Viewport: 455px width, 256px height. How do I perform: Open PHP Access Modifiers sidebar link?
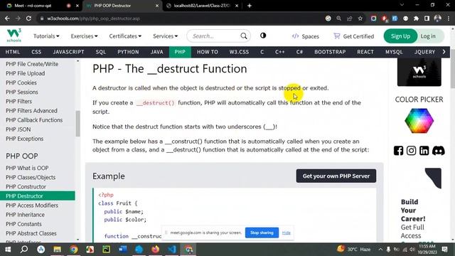32,206
